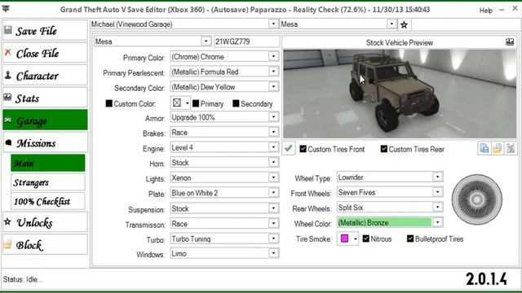522x293 pixels.
Task: Toggle the Primary custom color checkbox
Action: tap(196, 103)
